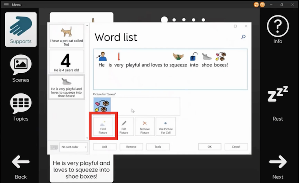Select Use Picture For Cell
The height and width of the screenshot is (183, 299).
point(166,126)
